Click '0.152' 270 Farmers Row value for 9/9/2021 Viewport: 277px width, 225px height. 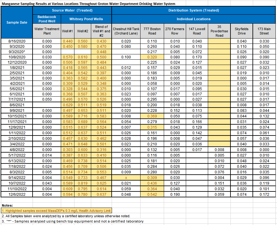(175, 110)
